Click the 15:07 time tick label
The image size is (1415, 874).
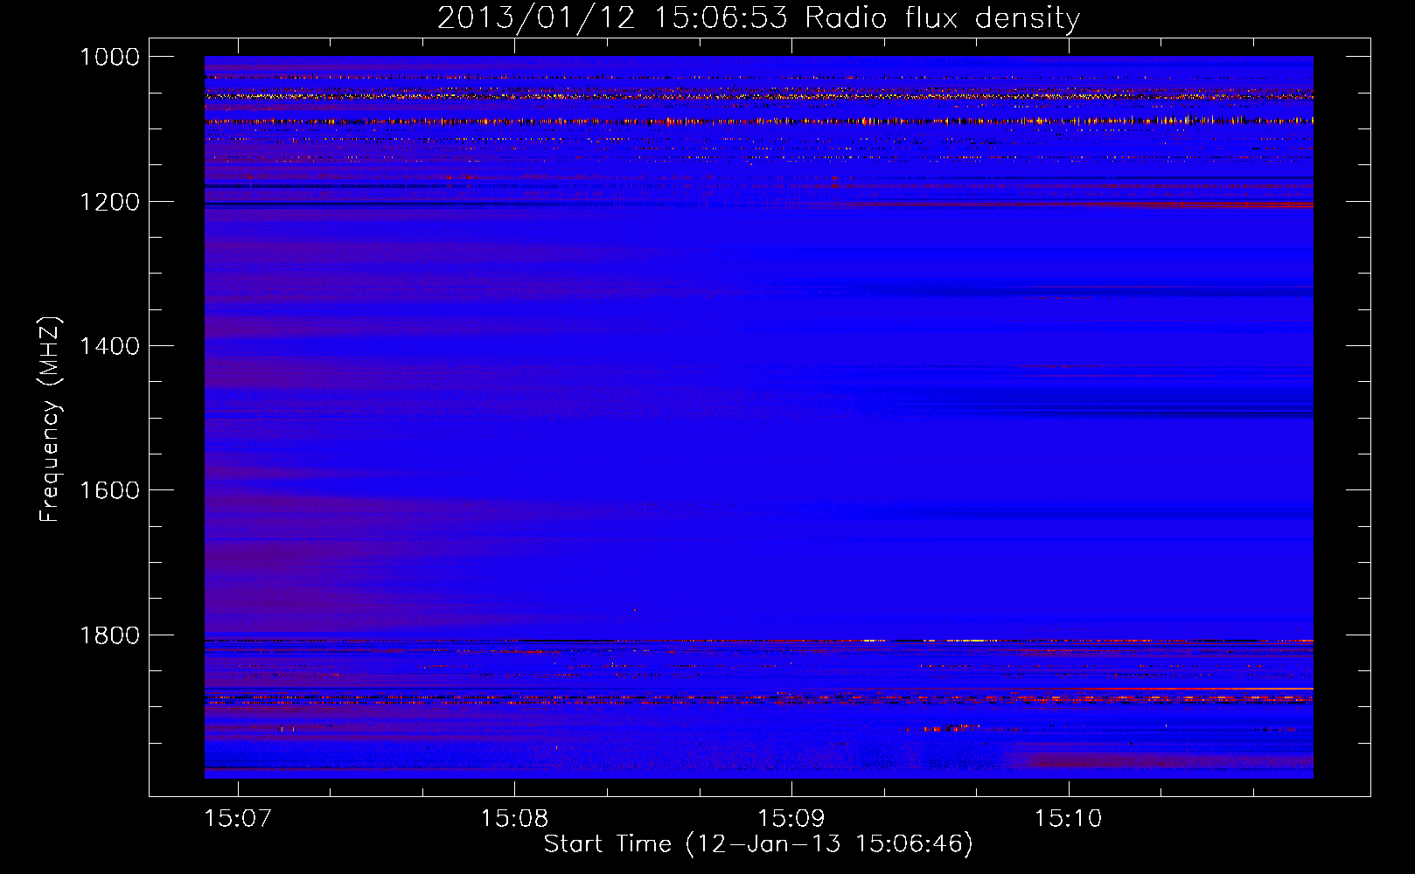(238, 819)
